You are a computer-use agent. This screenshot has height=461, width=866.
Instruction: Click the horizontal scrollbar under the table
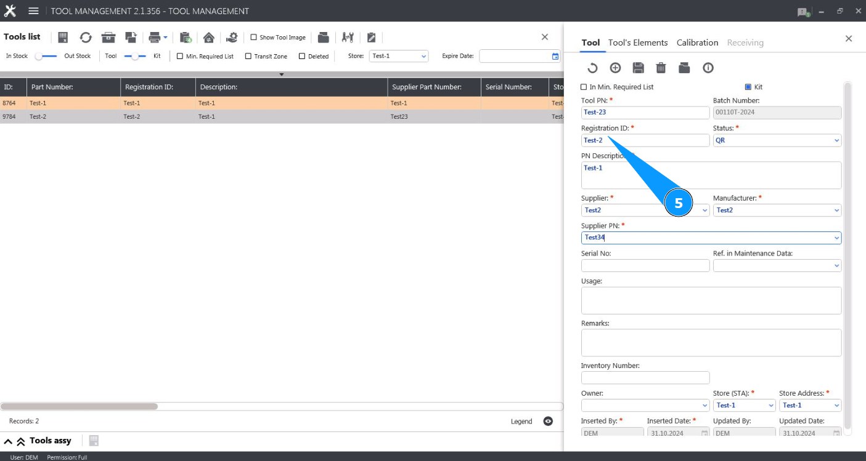point(79,406)
